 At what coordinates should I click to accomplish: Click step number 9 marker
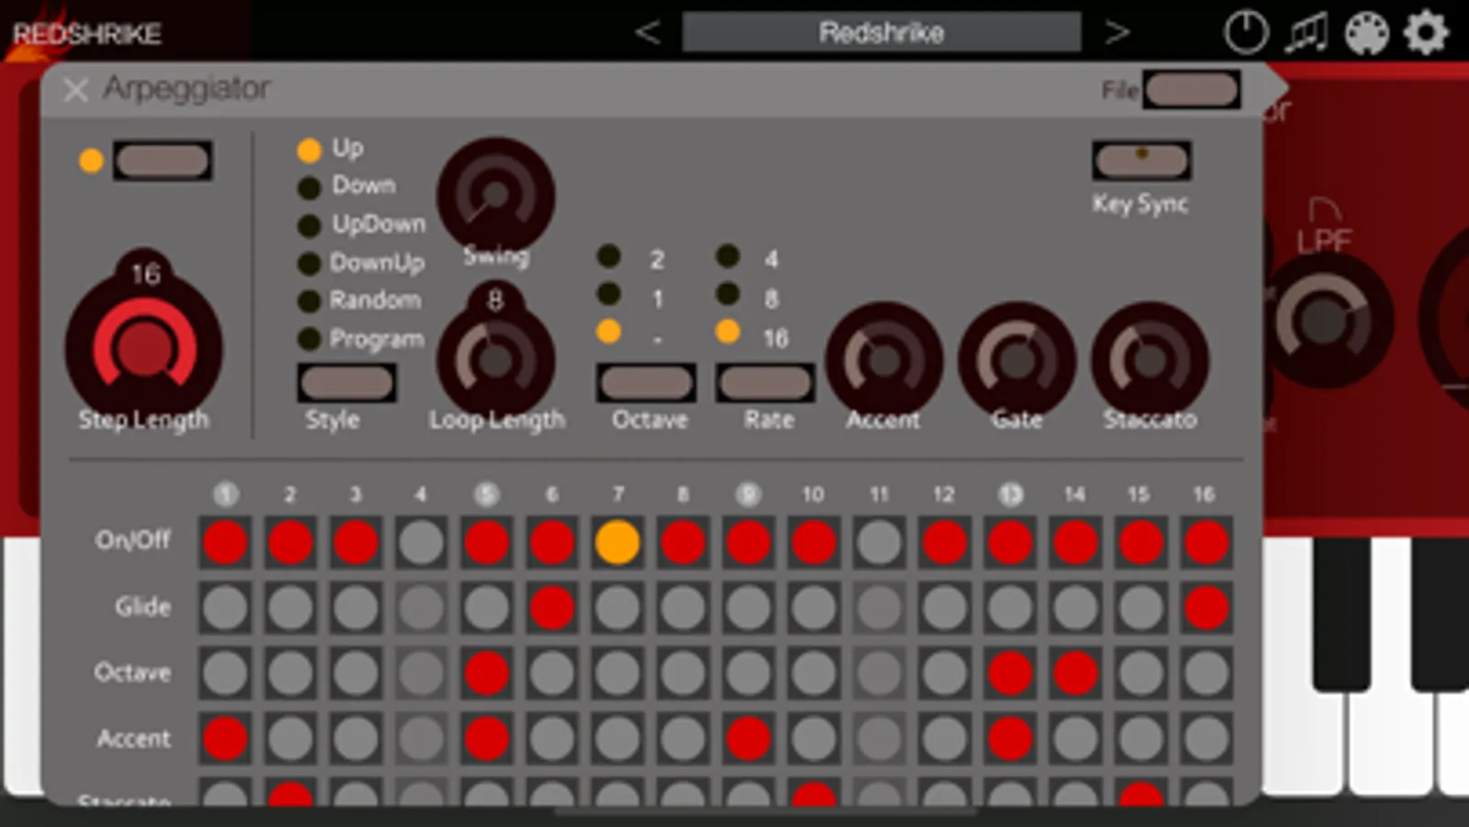click(x=748, y=494)
